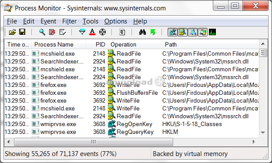Click the Open file toolbar icon
The image size is (272, 163).
12,32
